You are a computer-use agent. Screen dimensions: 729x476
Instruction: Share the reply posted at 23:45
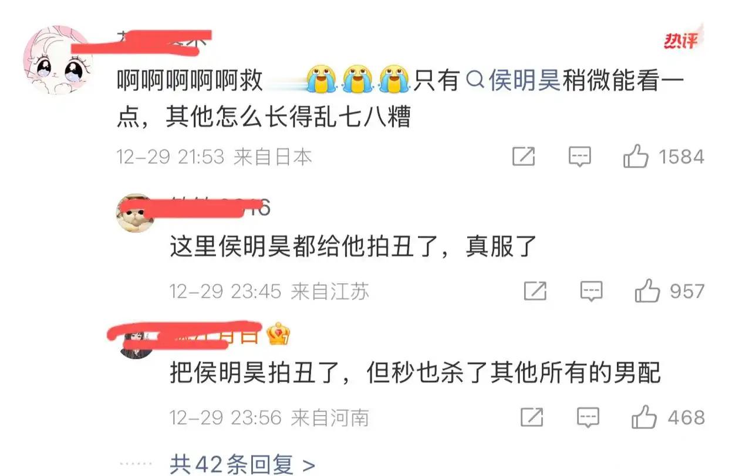tap(535, 291)
